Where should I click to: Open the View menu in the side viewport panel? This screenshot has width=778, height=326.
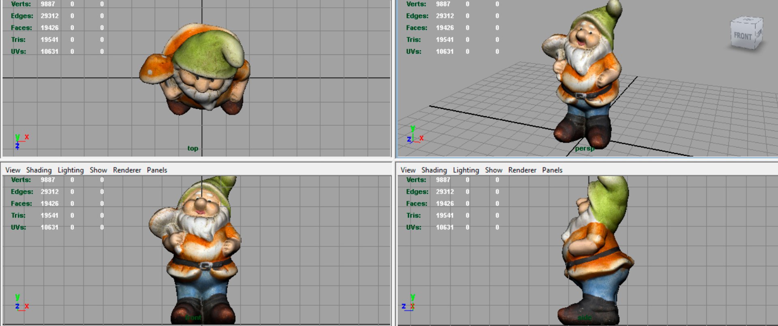coord(408,170)
